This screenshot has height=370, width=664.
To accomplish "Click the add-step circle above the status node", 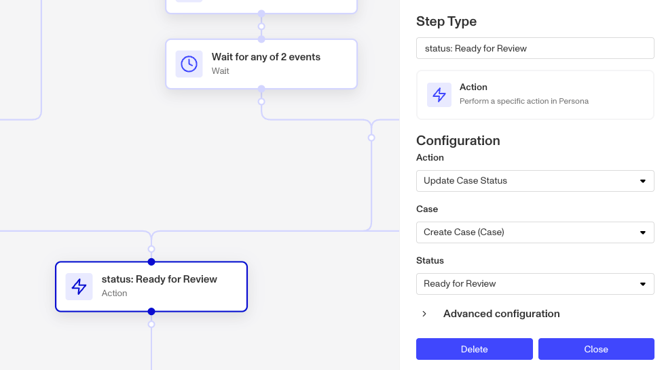I will click(151, 249).
